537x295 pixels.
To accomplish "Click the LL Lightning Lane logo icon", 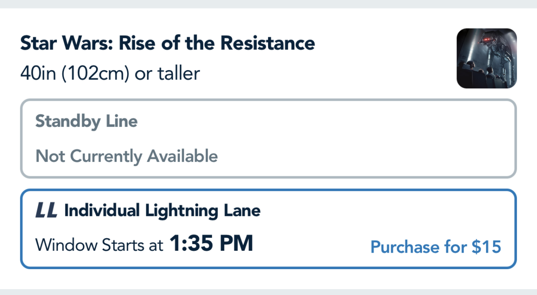I will pos(46,211).
